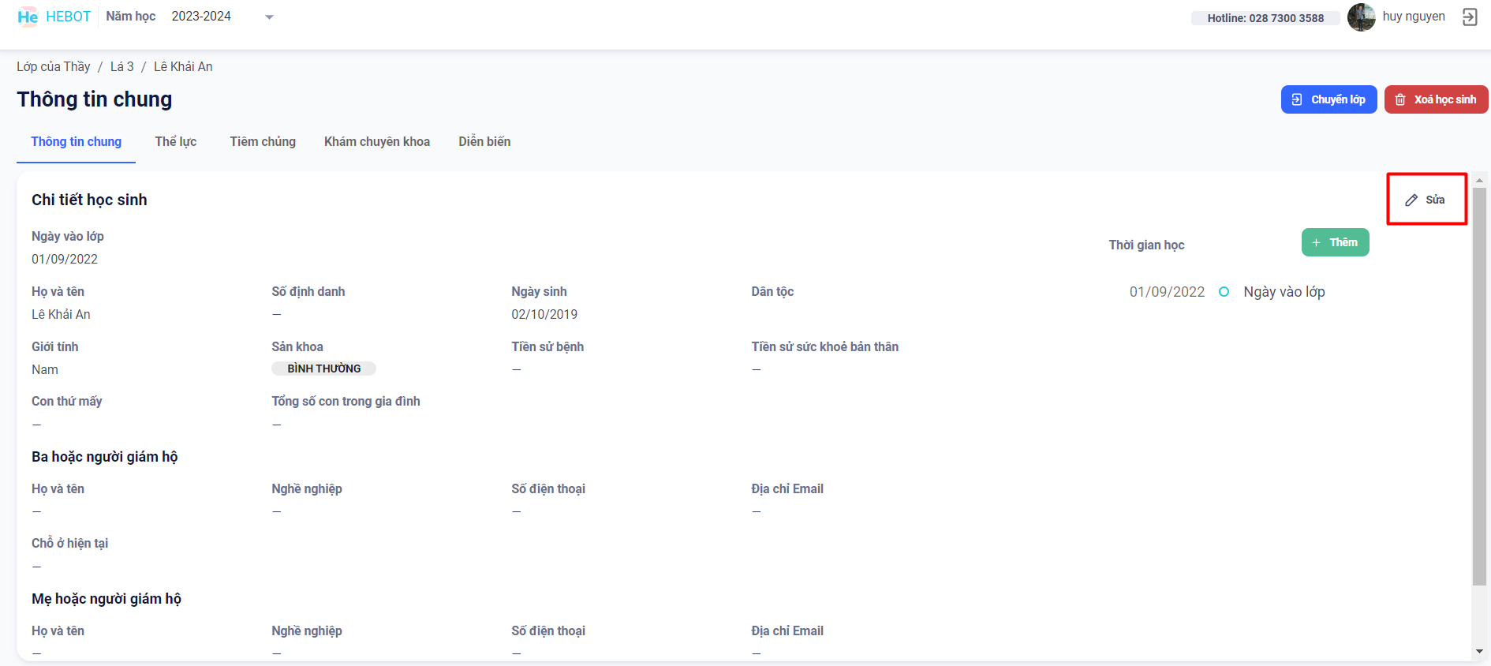Select the Thông tin chung tab
The image size is (1491, 666).
pyautogui.click(x=77, y=142)
